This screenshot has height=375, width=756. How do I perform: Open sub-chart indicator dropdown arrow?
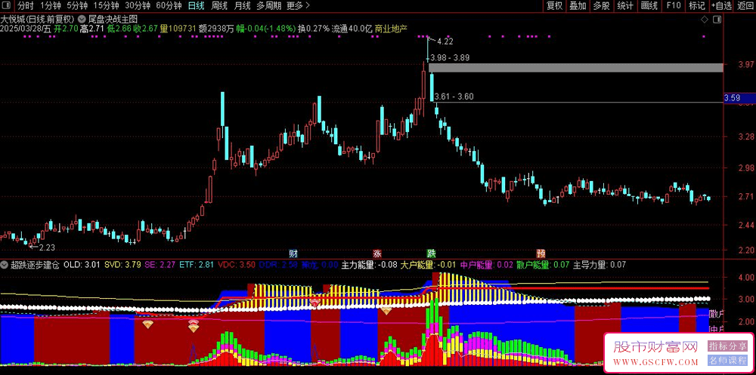5,265
